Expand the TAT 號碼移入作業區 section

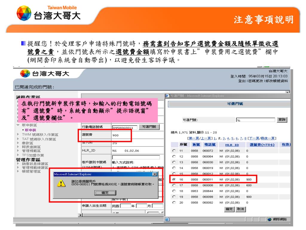[x=18, y=139]
